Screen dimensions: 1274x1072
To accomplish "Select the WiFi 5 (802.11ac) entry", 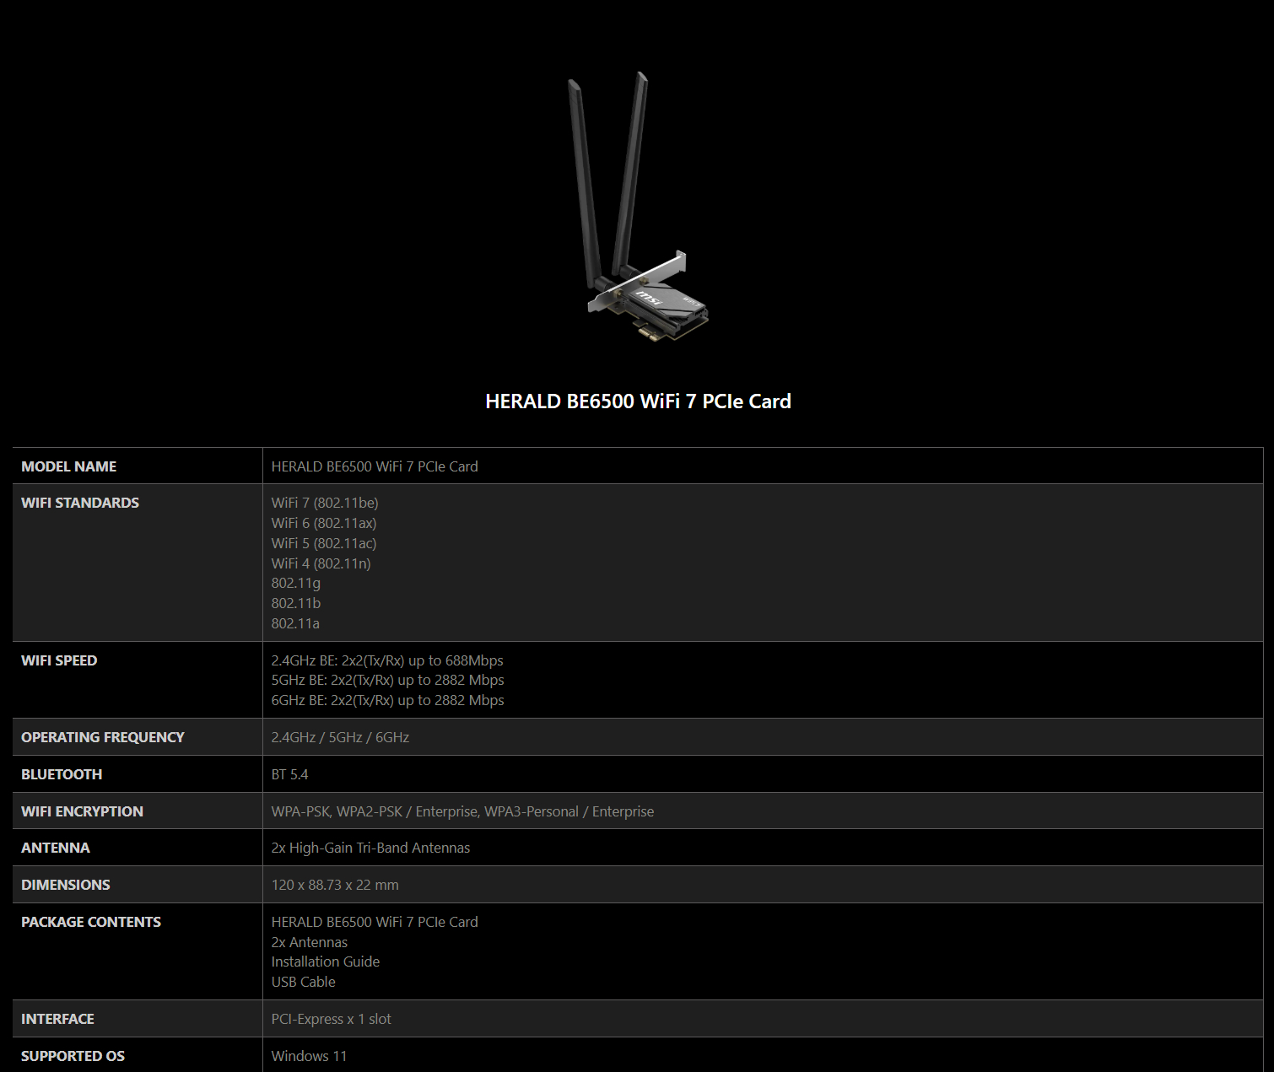I will (x=324, y=543).
